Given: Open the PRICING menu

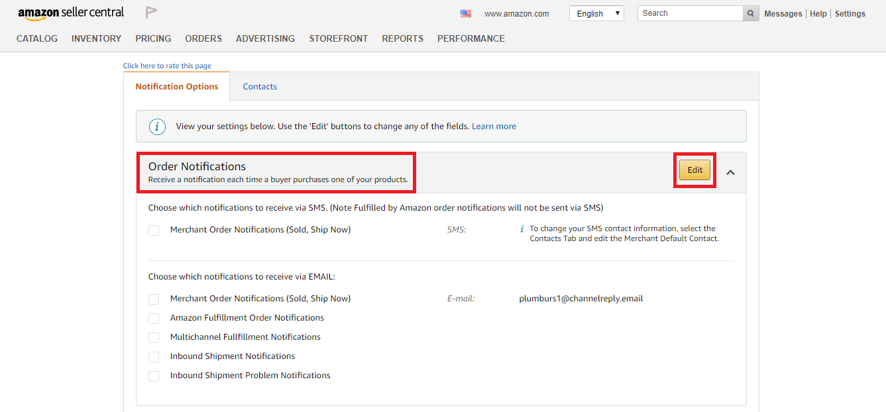Looking at the screenshot, I should click(x=153, y=38).
